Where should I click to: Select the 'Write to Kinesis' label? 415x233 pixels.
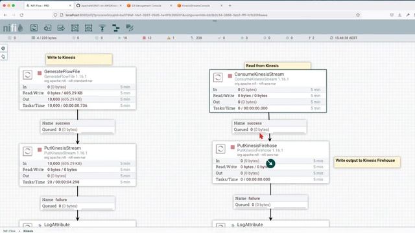point(79,60)
